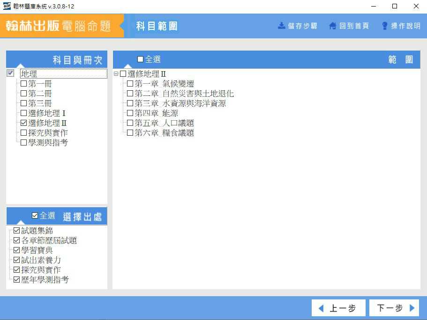
Task: Open the 操作說明 help link
Action: (x=405, y=26)
